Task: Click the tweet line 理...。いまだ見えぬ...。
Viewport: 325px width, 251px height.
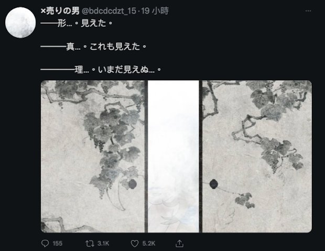Action: [101, 70]
